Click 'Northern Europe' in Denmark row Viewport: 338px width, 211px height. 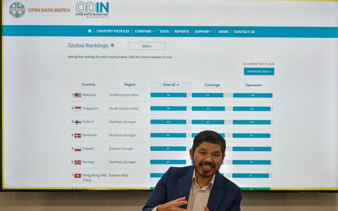[122, 135]
